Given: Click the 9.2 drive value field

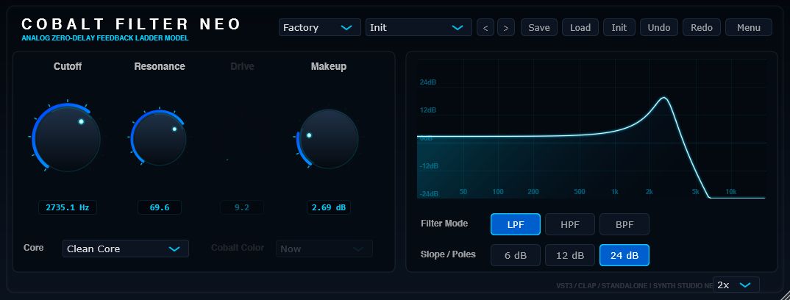Looking at the screenshot, I should click(242, 207).
